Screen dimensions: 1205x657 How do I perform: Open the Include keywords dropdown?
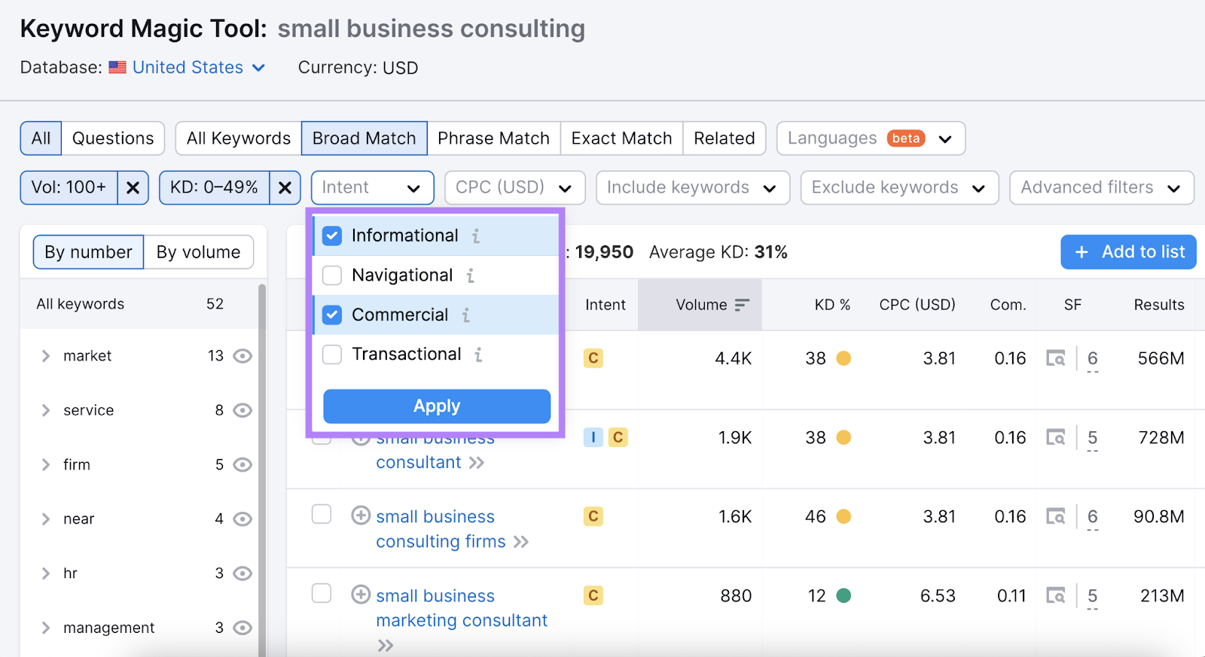click(693, 187)
